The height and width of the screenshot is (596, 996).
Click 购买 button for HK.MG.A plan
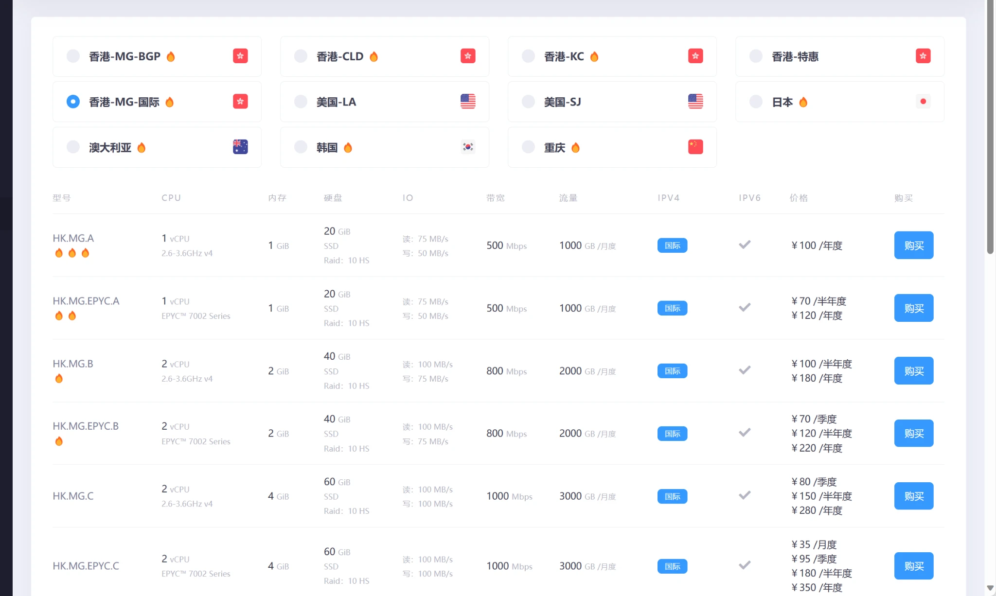(x=913, y=245)
